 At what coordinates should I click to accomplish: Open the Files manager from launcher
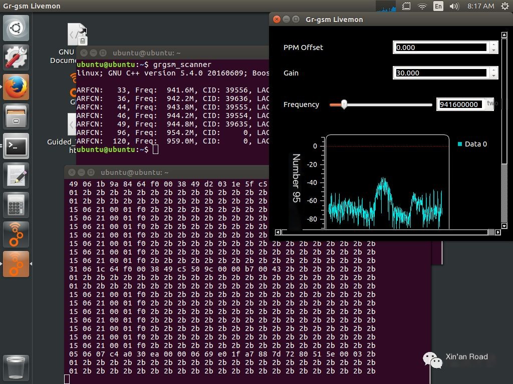pos(16,116)
